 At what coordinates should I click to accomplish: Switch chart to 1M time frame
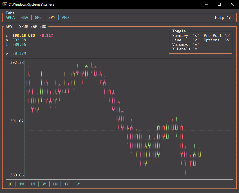[x=33, y=184]
